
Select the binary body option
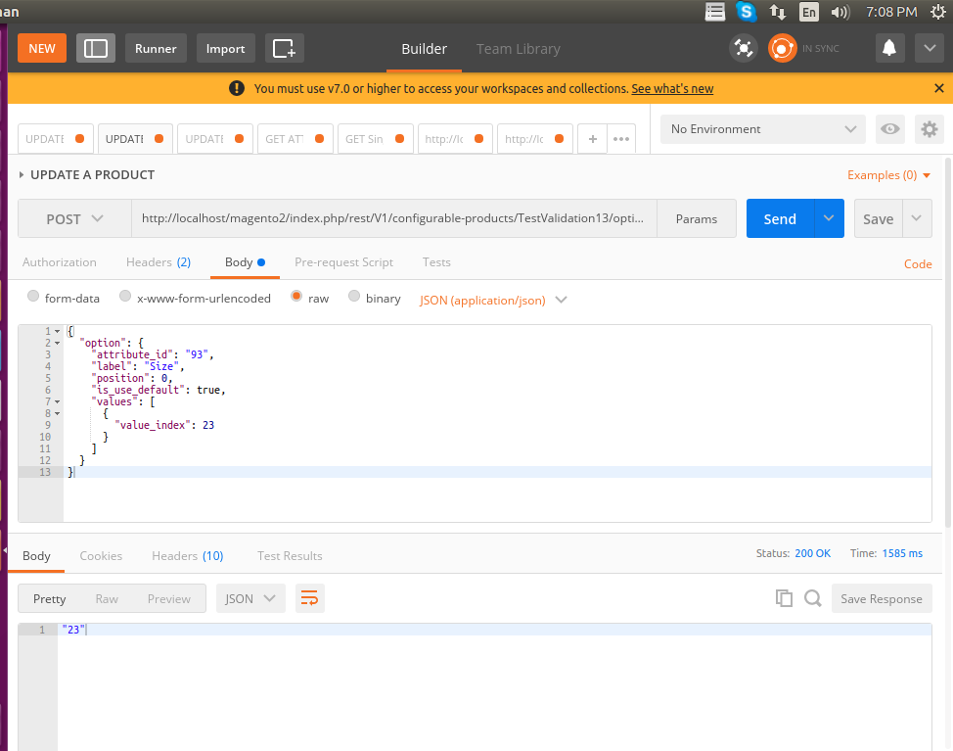click(354, 298)
